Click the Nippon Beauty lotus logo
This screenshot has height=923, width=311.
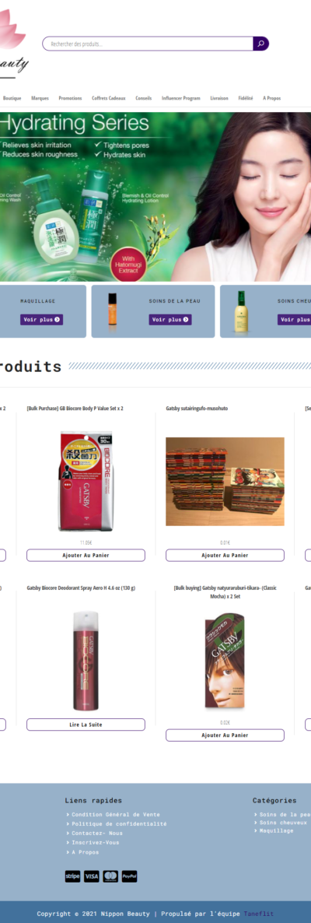[13, 42]
